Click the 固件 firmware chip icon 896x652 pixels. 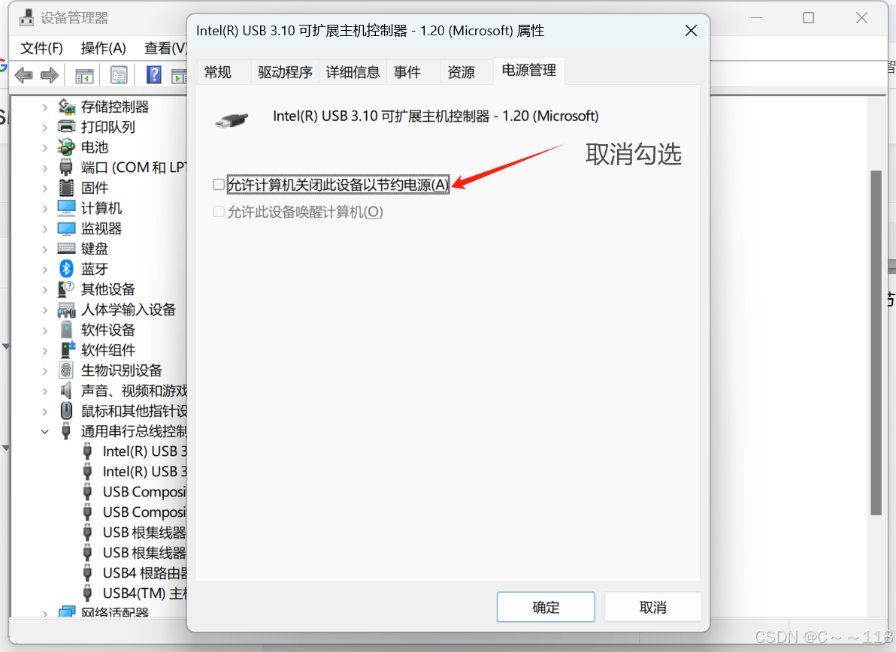66,188
